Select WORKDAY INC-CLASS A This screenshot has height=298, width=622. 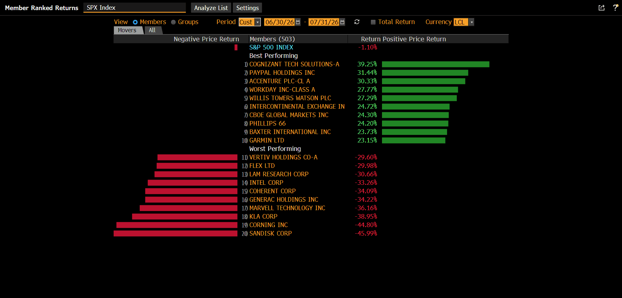(282, 90)
